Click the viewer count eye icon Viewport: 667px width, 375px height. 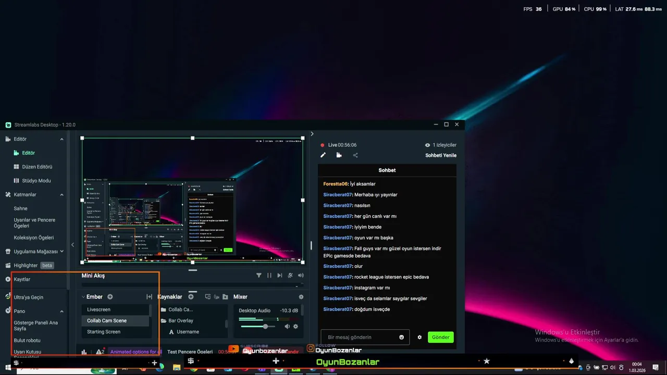428,145
